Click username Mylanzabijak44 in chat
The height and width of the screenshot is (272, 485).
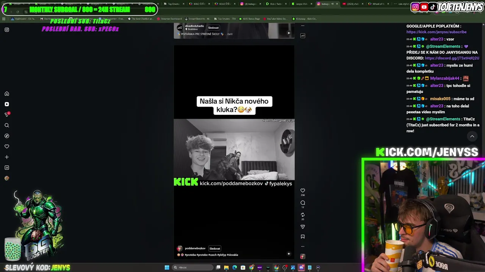pos(444,79)
